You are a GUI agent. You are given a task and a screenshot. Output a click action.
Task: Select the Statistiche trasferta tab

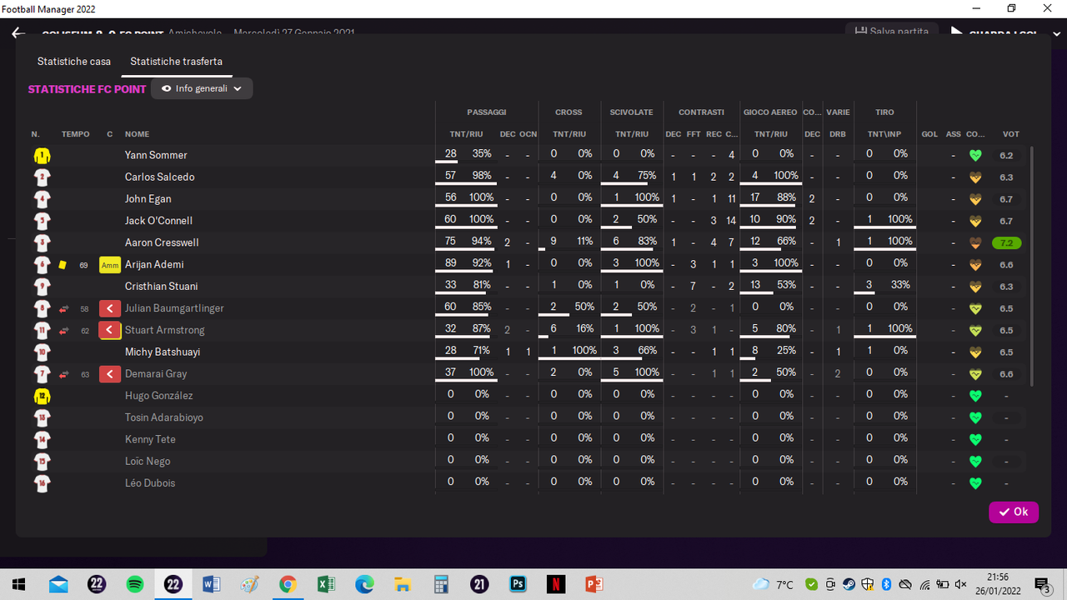(176, 62)
